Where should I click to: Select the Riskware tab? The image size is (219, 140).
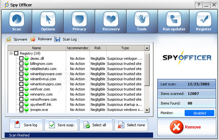pos(42,39)
